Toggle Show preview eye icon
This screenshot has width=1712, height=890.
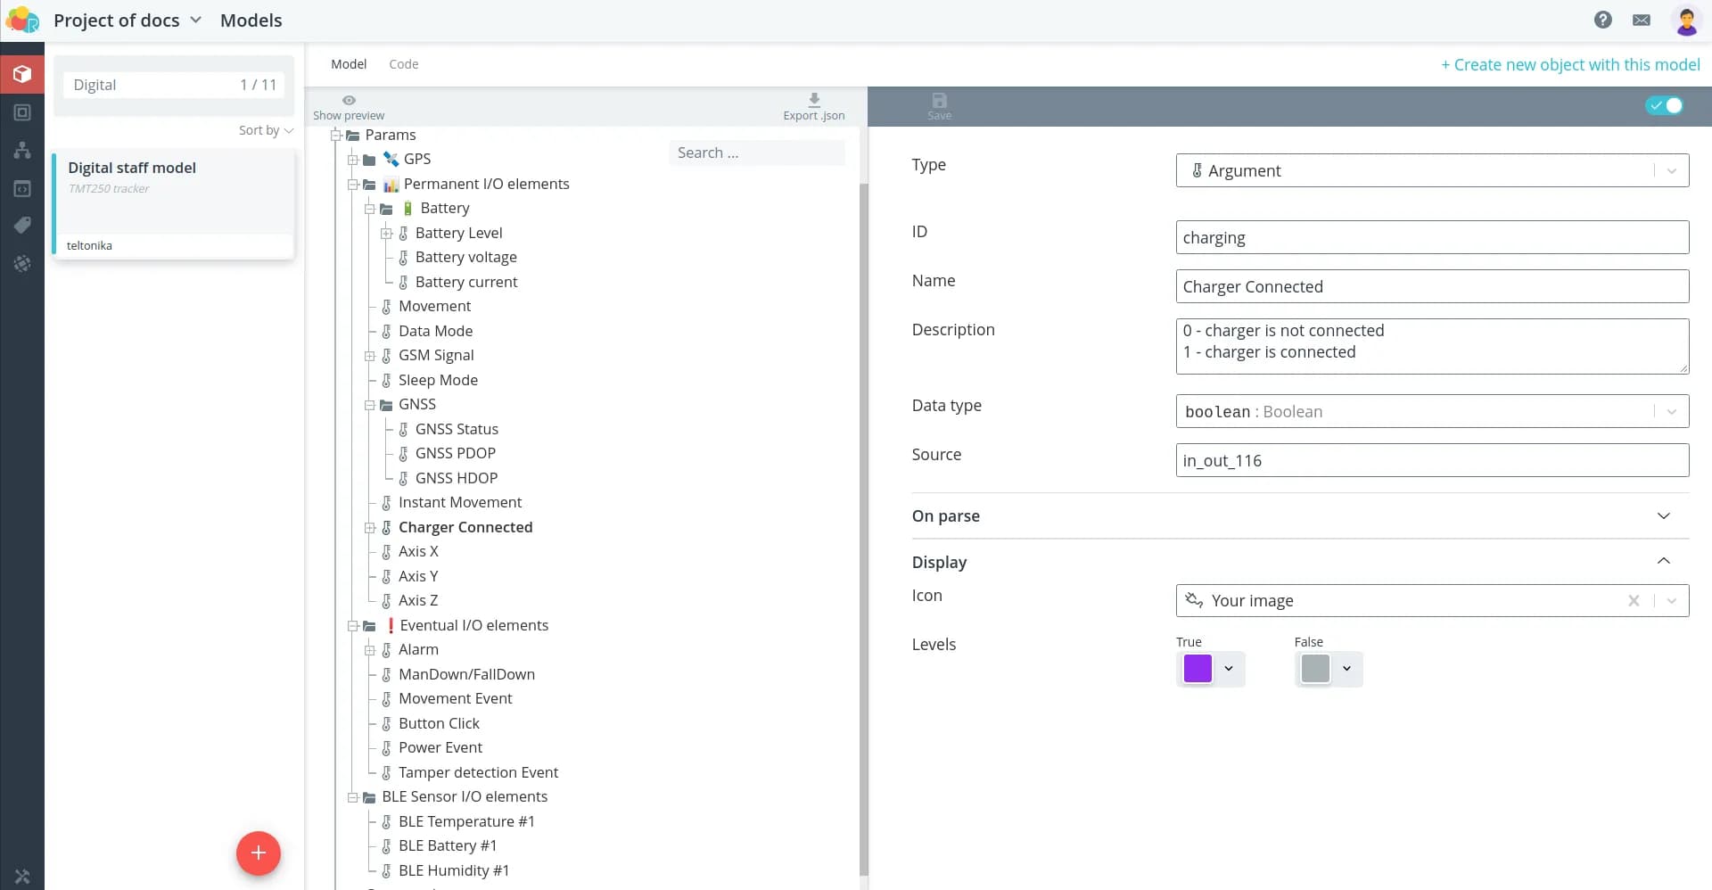click(x=349, y=101)
